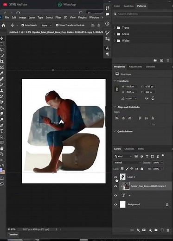173x241 pixels.
Task: Delete layer with Layers trash icon
Action: [x=168, y=230]
